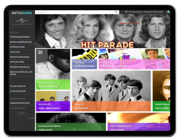Image resolution: width=179 pixels, height=140 pixels.
Task: Open the Précommandes menu item
Action: click(x=20, y=37)
